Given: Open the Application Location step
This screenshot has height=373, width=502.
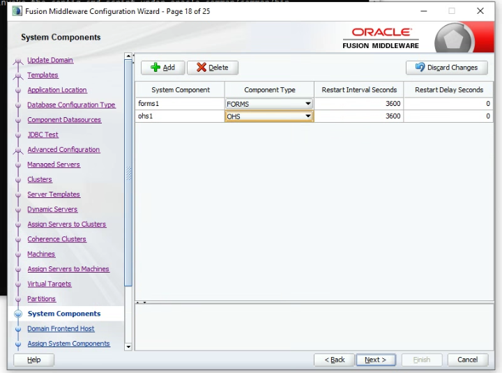Looking at the screenshot, I should coord(57,90).
